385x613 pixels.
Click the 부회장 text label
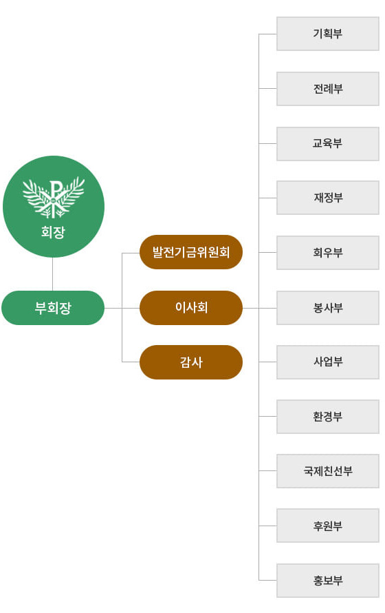click(53, 308)
